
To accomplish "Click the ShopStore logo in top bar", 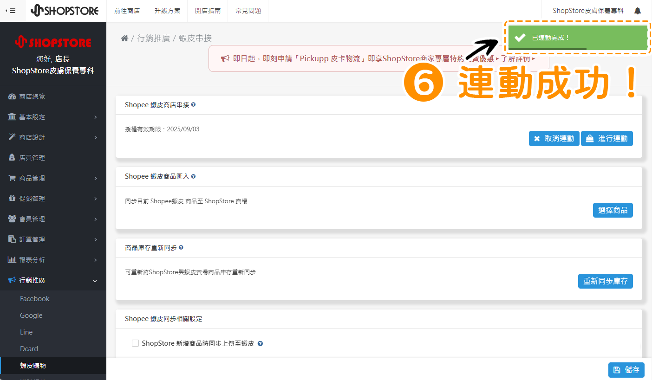I will [65, 11].
